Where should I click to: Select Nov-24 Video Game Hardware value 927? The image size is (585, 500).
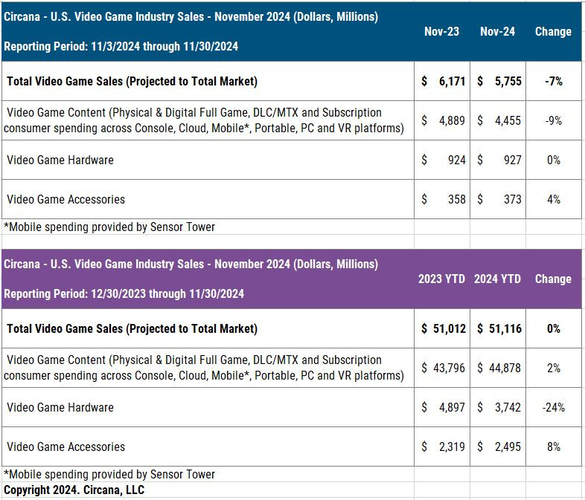click(x=498, y=160)
